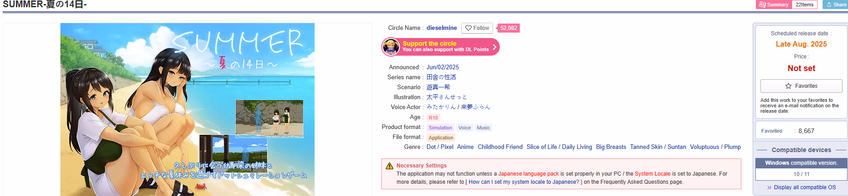The height and width of the screenshot is (196, 848).
Task: Open Slice of Life / Daily Living genre
Action: click(x=559, y=147)
